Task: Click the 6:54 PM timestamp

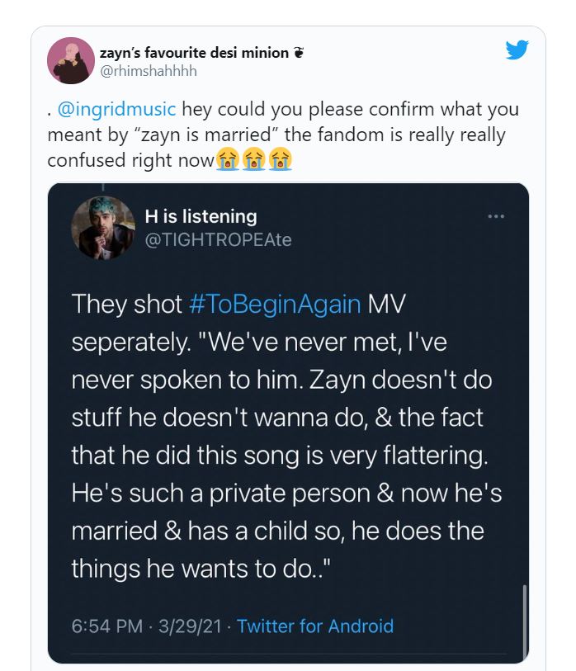Action: point(107,626)
